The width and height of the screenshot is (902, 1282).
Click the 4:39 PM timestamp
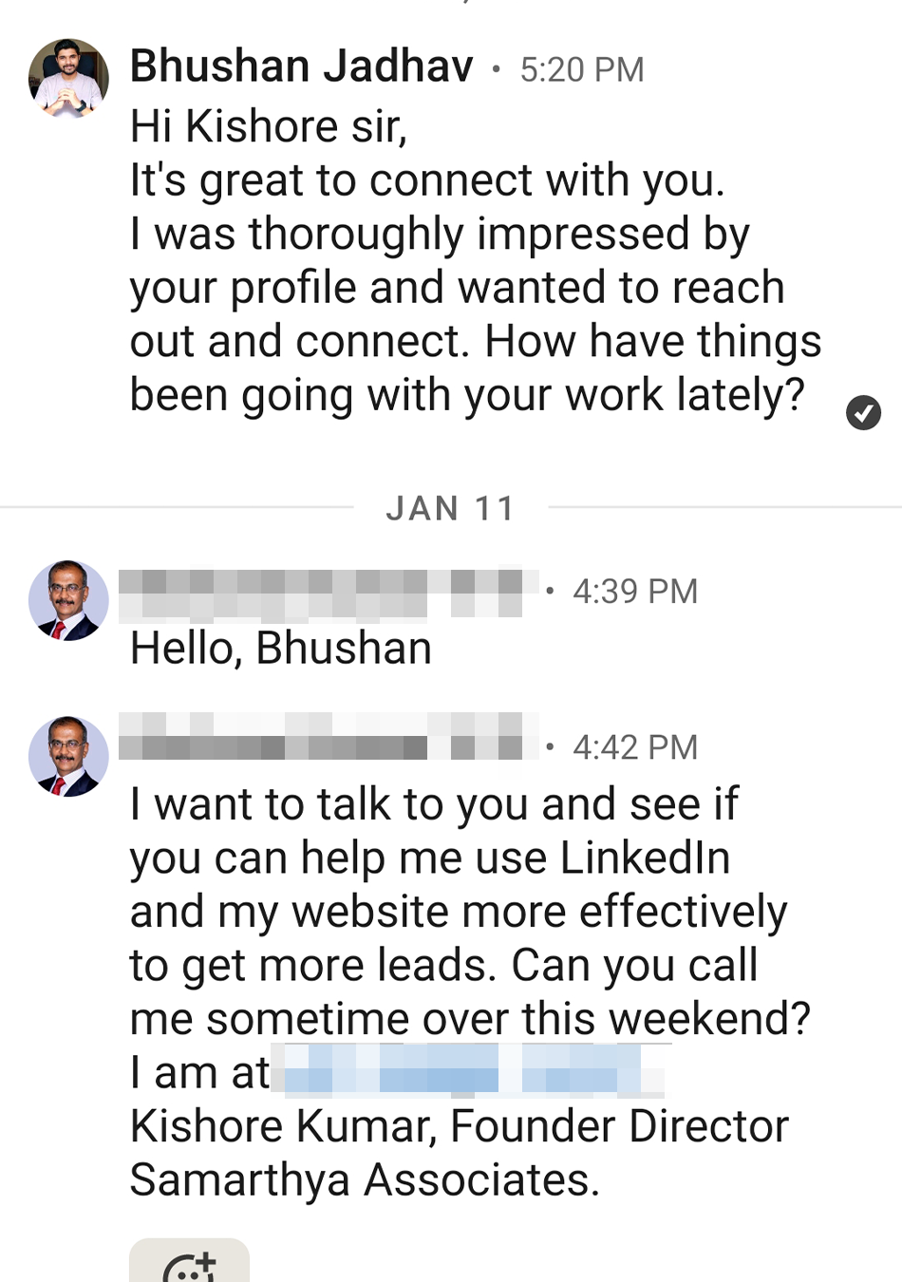coord(635,592)
